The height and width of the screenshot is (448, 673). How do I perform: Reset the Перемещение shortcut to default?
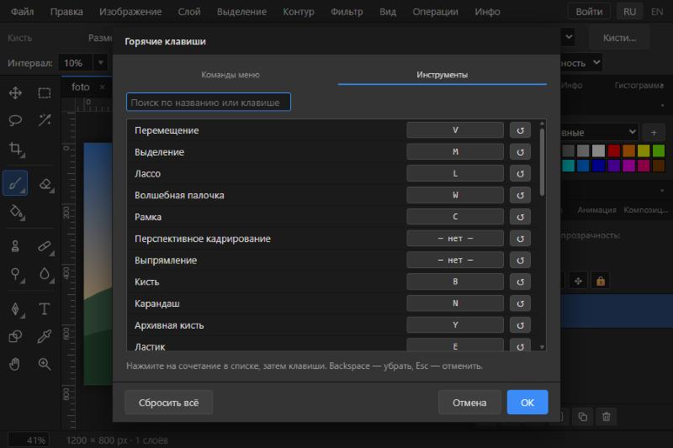pyautogui.click(x=520, y=130)
